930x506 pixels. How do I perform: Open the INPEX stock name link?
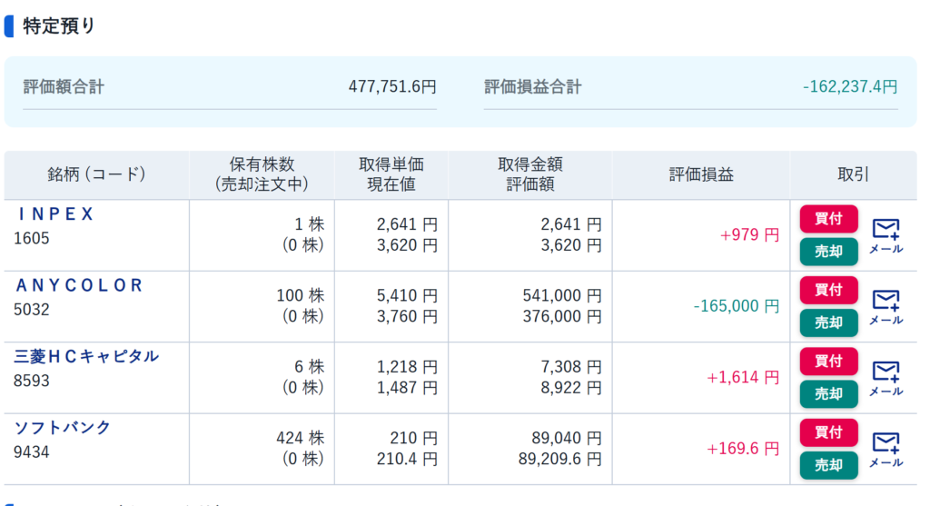point(56,214)
